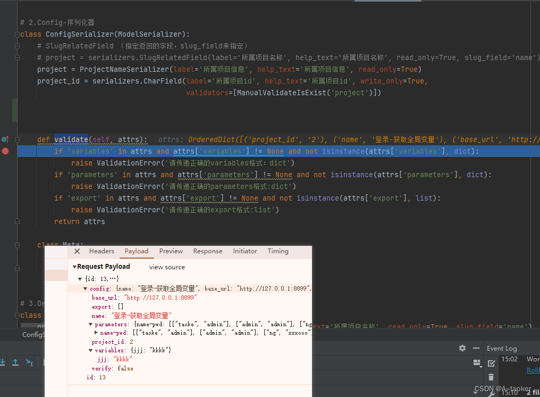Image resolution: width=540 pixels, height=397 pixels.
Task: Click the horizontal scrollbar thumb at the editor top
Action: [x=388, y=1]
